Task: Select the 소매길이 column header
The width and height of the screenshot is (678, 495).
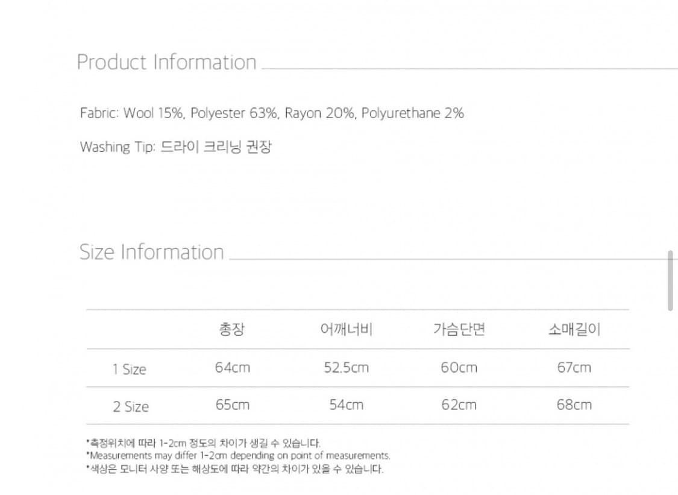Action: 574,330
